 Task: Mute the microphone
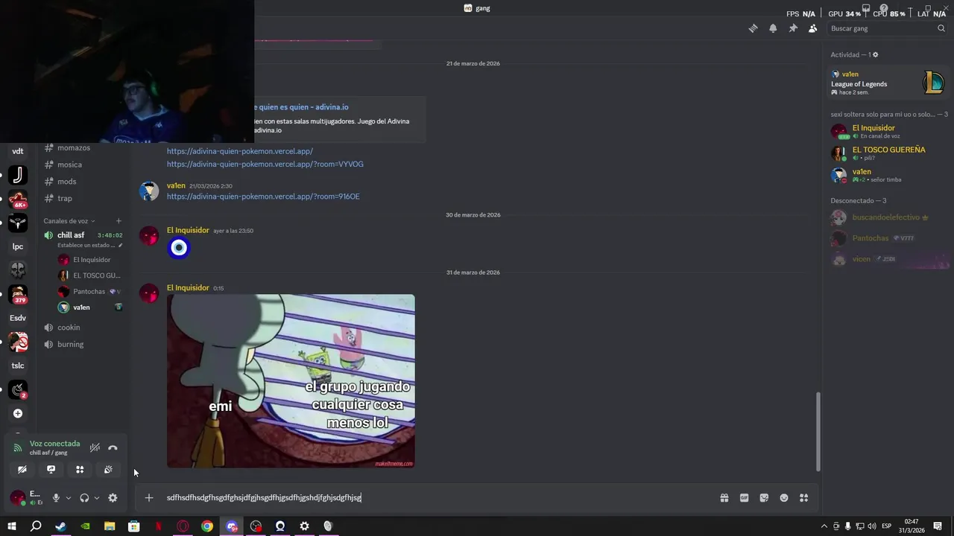[55, 498]
